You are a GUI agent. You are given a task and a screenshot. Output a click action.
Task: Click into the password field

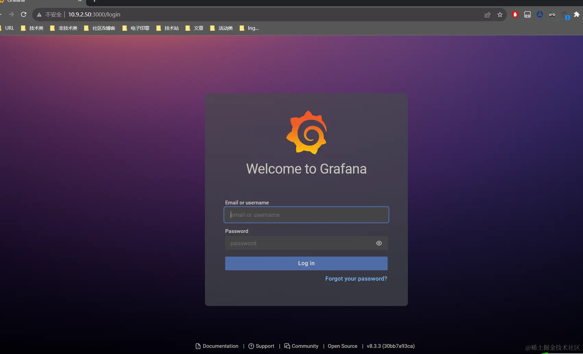tap(306, 243)
